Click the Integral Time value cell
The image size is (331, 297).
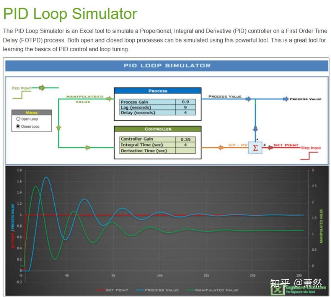[185, 145]
